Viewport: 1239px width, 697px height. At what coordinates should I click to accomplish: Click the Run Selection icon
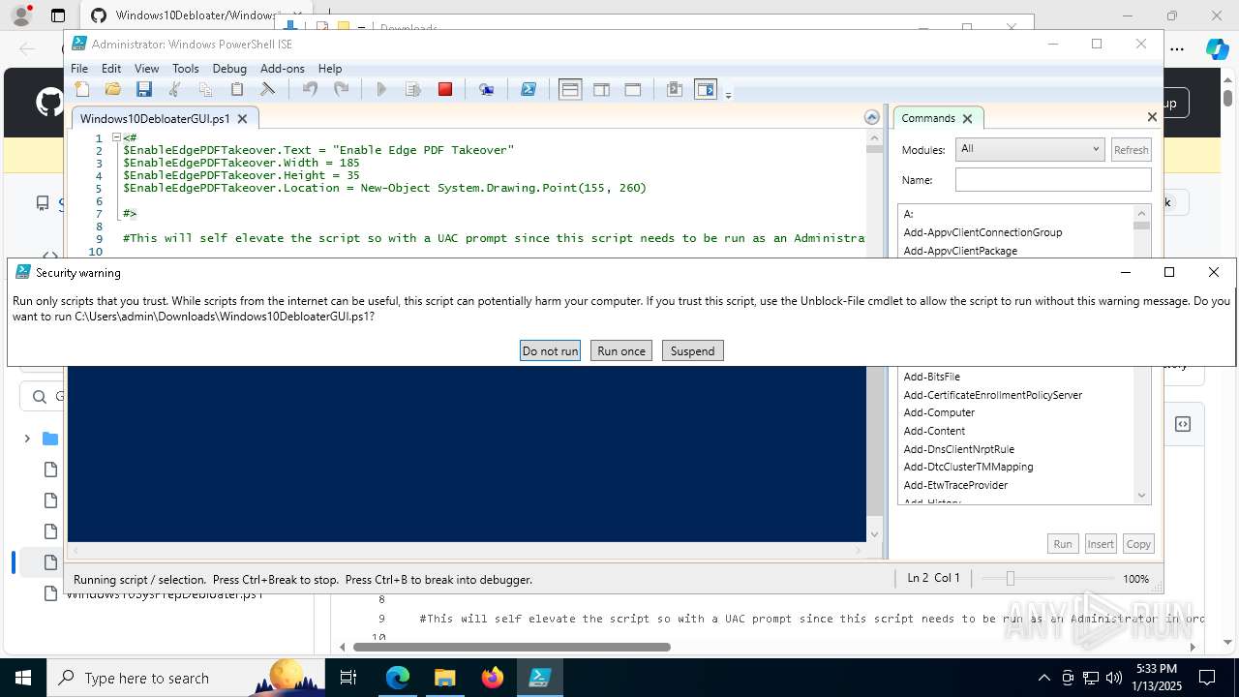point(413,89)
